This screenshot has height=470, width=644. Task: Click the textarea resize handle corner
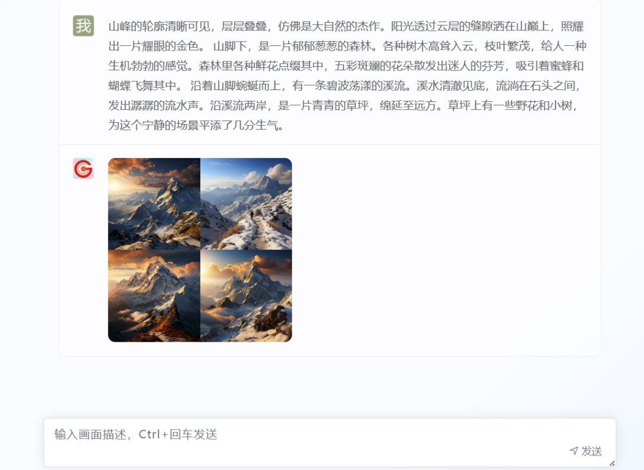pyautogui.click(x=612, y=463)
